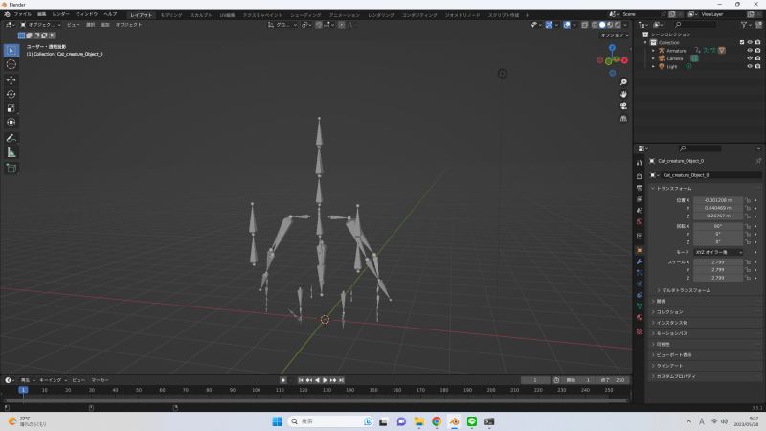766x431 pixels.
Task: Select the Rotate tool
Action: click(11, 94)
